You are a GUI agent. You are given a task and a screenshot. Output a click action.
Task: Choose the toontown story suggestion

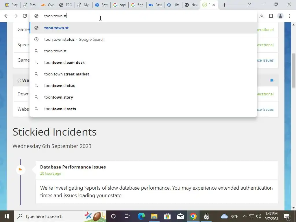point(143,97)
